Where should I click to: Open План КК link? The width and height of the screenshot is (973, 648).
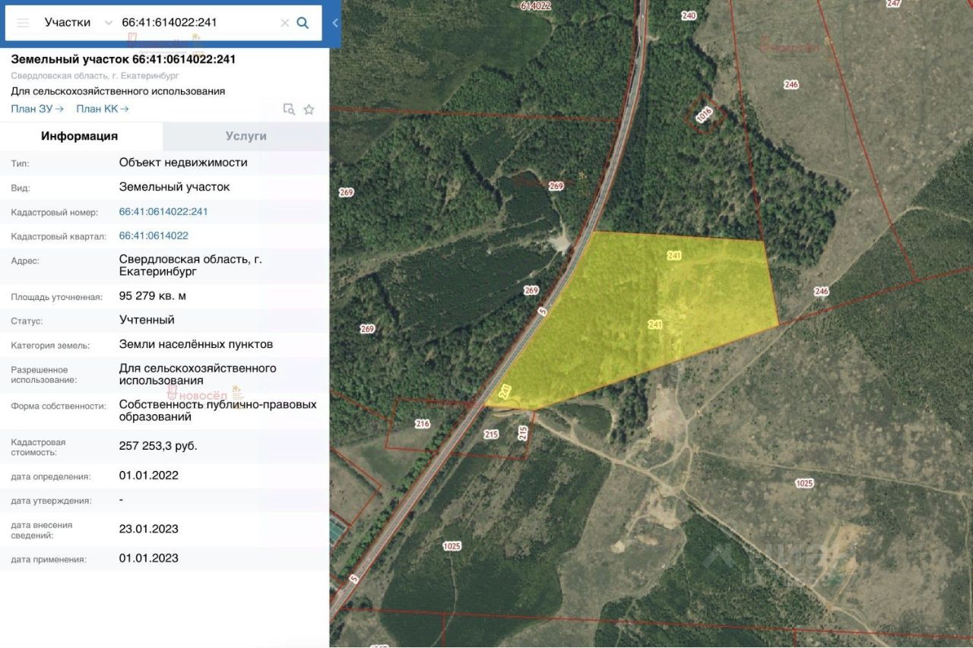pos(103,109)
